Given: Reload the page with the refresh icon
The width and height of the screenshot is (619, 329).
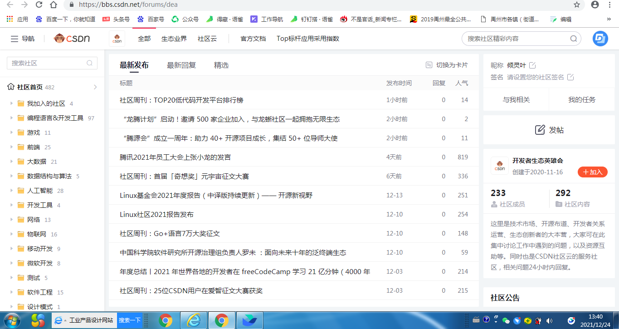Looking at the screenshot, I should tap(39, 5).
